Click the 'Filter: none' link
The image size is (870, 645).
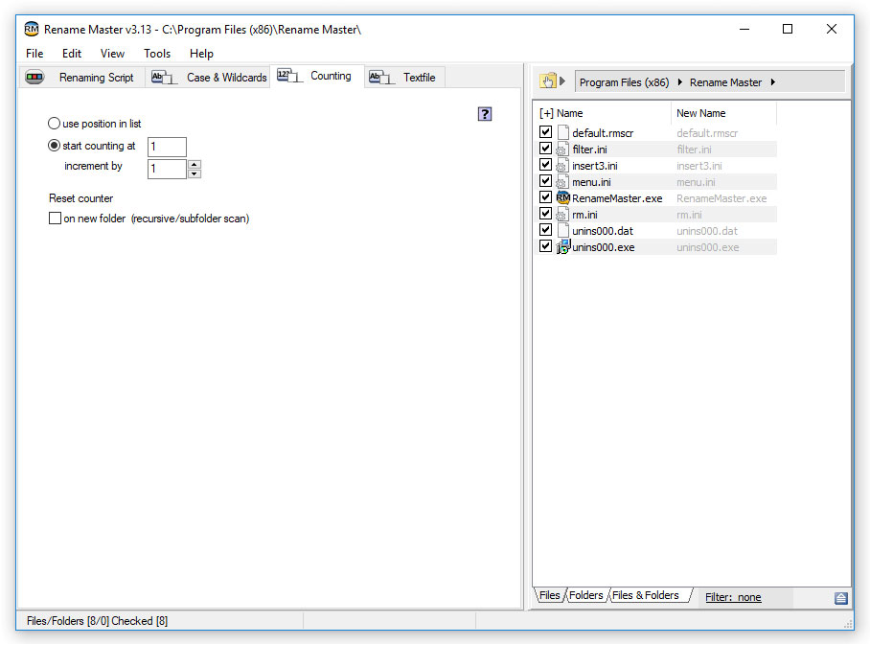pyautogui.click(x=733, y=597)
